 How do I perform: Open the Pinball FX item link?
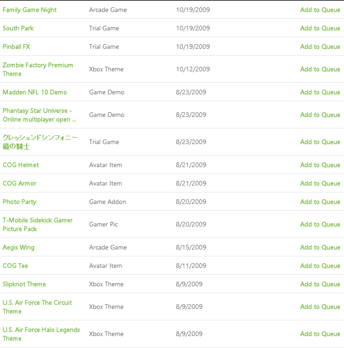click(17, 47)
